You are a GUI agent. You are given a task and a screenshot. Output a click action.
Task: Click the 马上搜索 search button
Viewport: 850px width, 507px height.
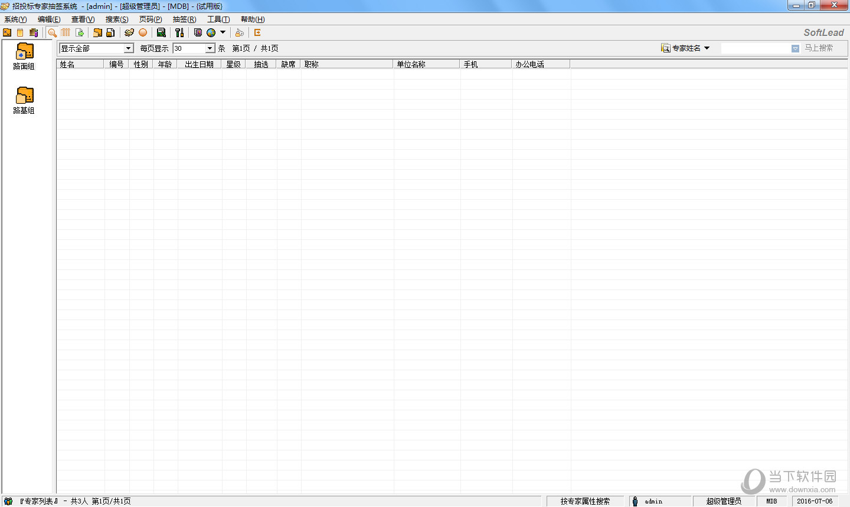tap(819, 48)
